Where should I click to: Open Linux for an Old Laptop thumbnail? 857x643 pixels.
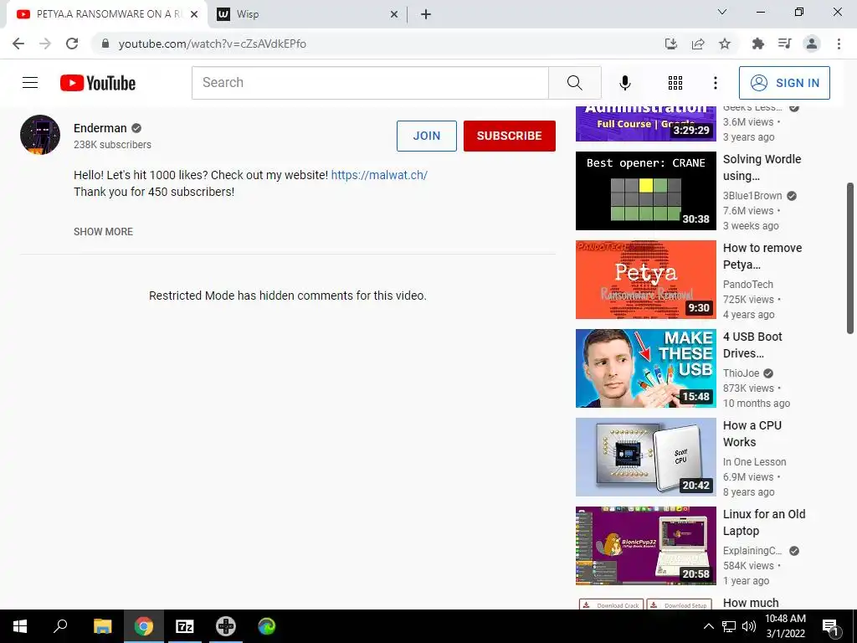[x=645, y=546]
